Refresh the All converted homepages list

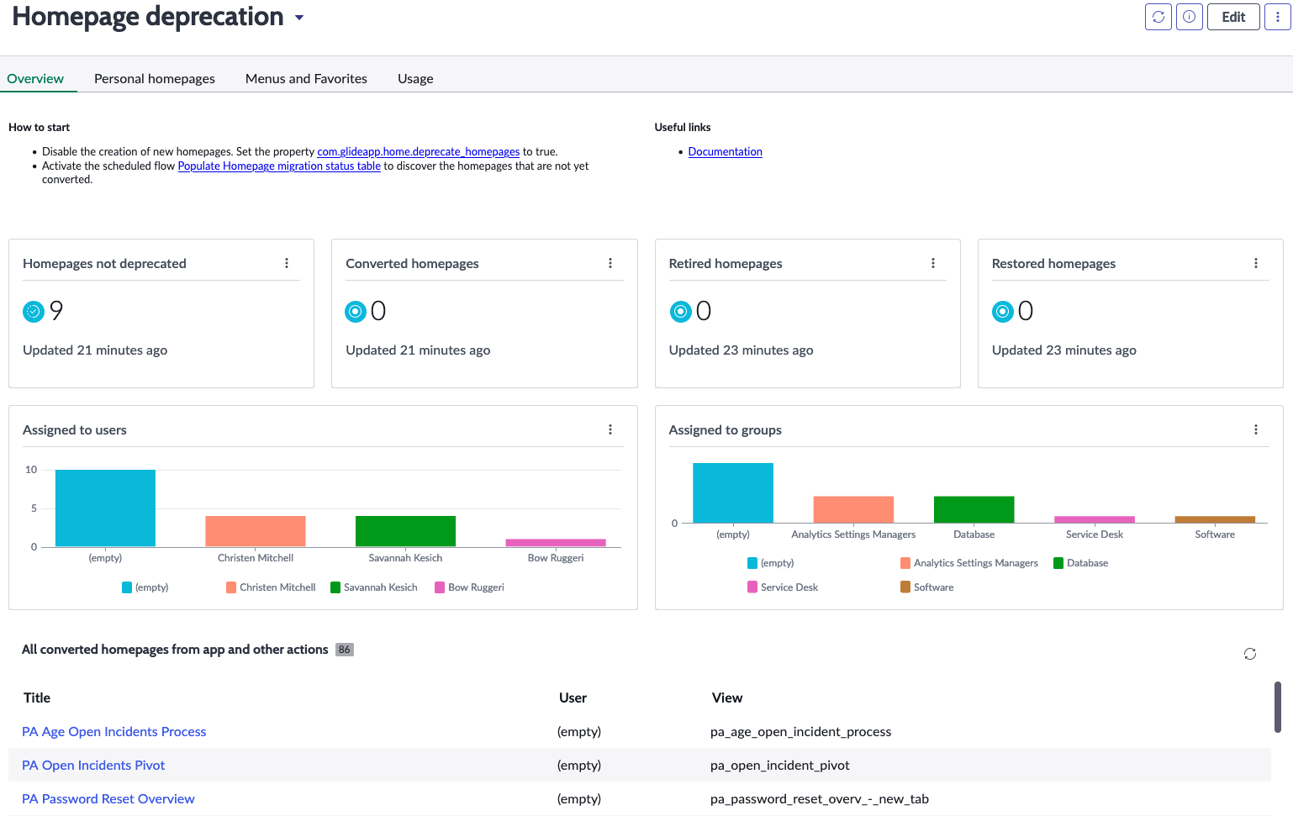1250,654
